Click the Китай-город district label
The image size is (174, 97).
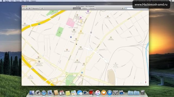tap(73, 27)
